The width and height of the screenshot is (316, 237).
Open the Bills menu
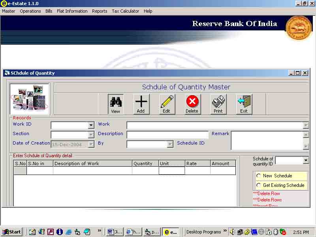(x=49, y=11)
